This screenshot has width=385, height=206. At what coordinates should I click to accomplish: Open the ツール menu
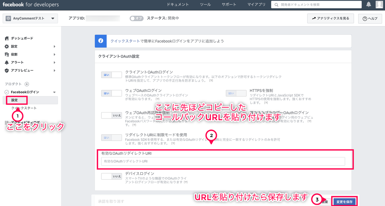pos(205,4)
